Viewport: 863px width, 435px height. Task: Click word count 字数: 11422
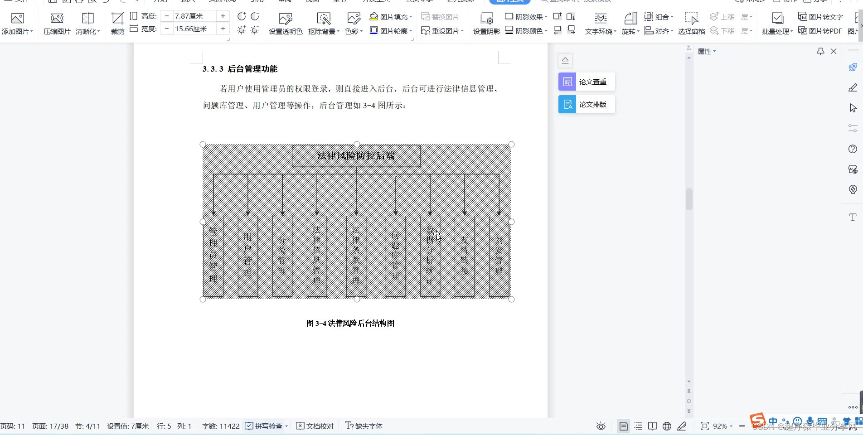(x=221, y=426)
